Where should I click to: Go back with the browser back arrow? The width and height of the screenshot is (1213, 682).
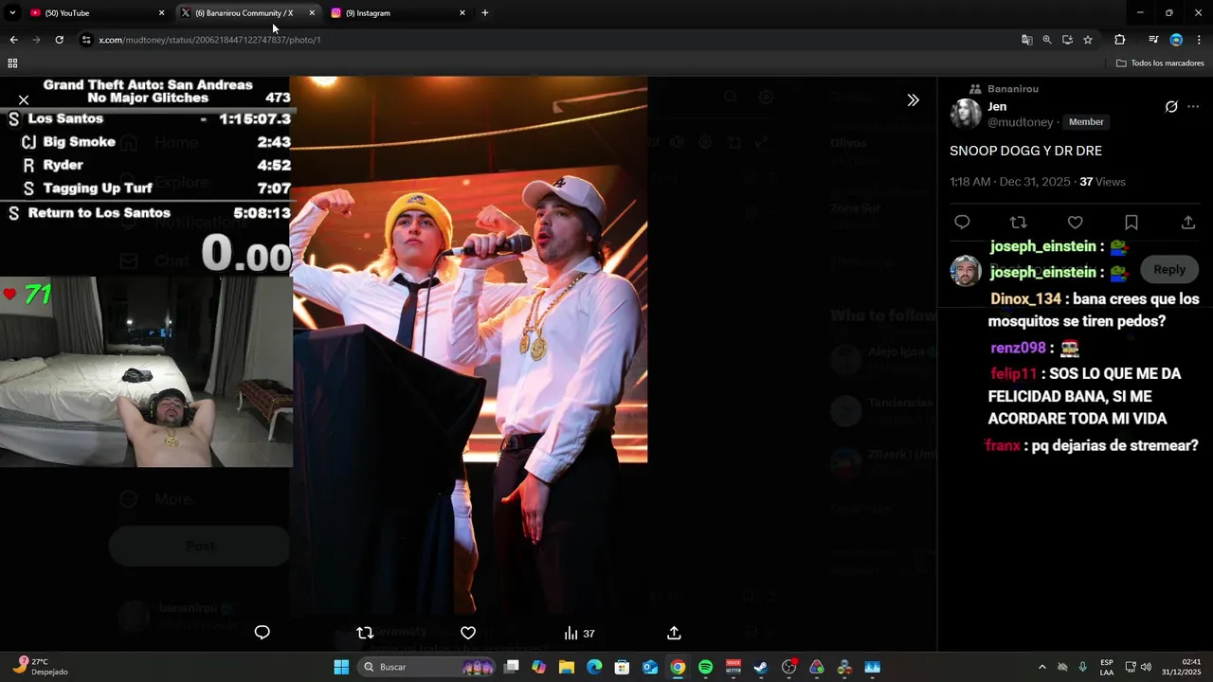click(13, 40)
